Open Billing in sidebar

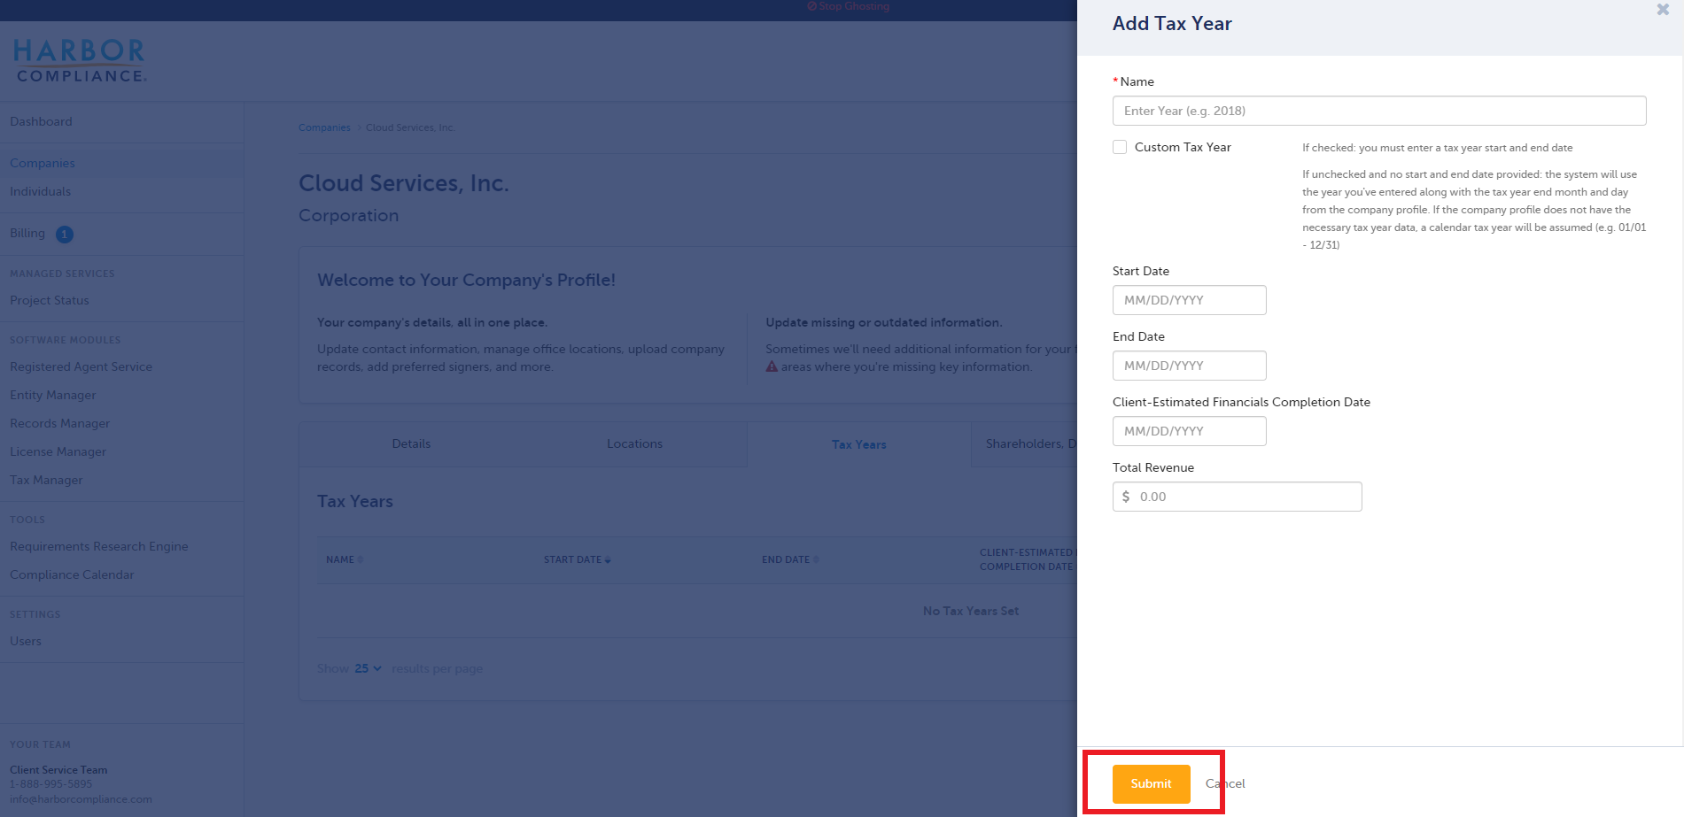point(27,234)
